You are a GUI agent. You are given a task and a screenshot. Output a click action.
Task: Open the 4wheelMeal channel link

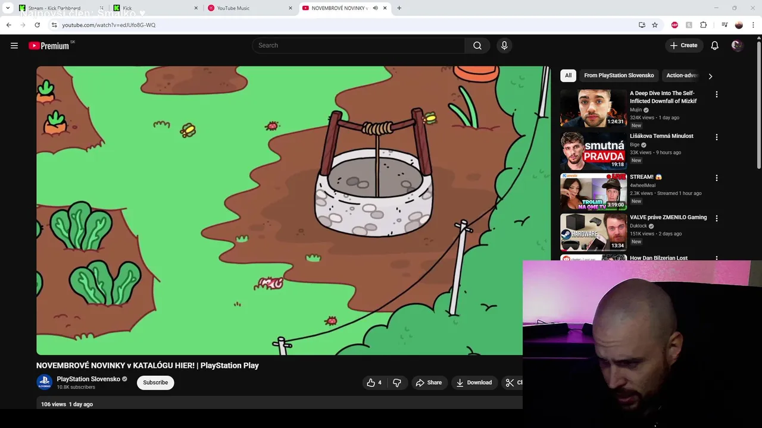(x=643, y=185)
